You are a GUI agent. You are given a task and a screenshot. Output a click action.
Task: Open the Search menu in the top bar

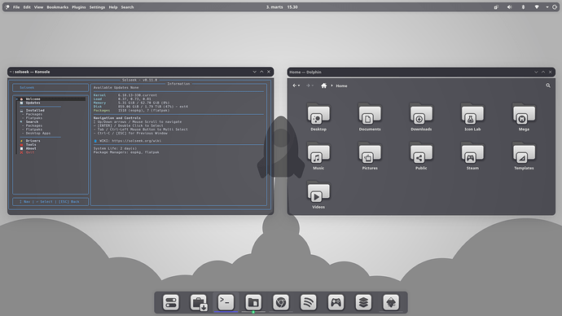click(x=127, y=7)
